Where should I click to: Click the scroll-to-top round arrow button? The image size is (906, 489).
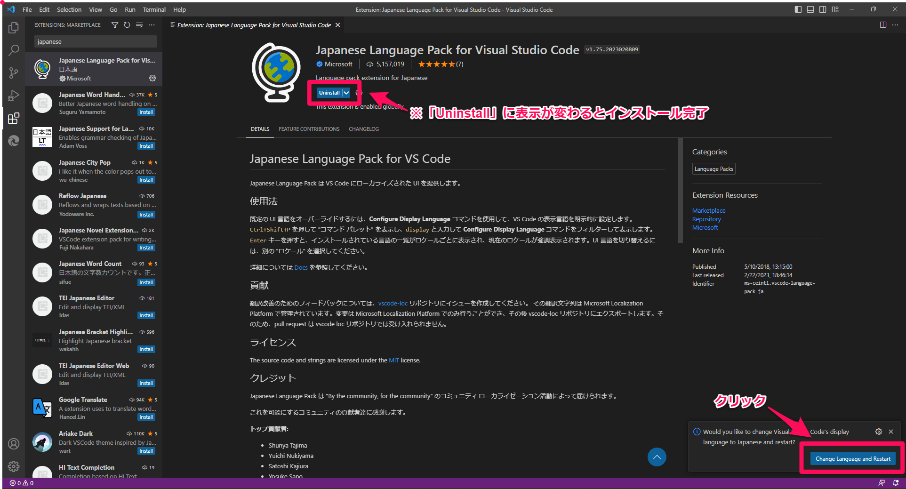coord(657,457)
